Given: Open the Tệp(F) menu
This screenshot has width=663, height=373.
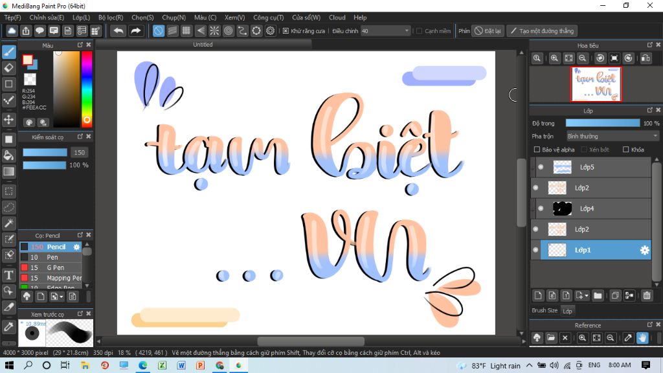Looking at the screenshot, I should [x=12, y=17].
